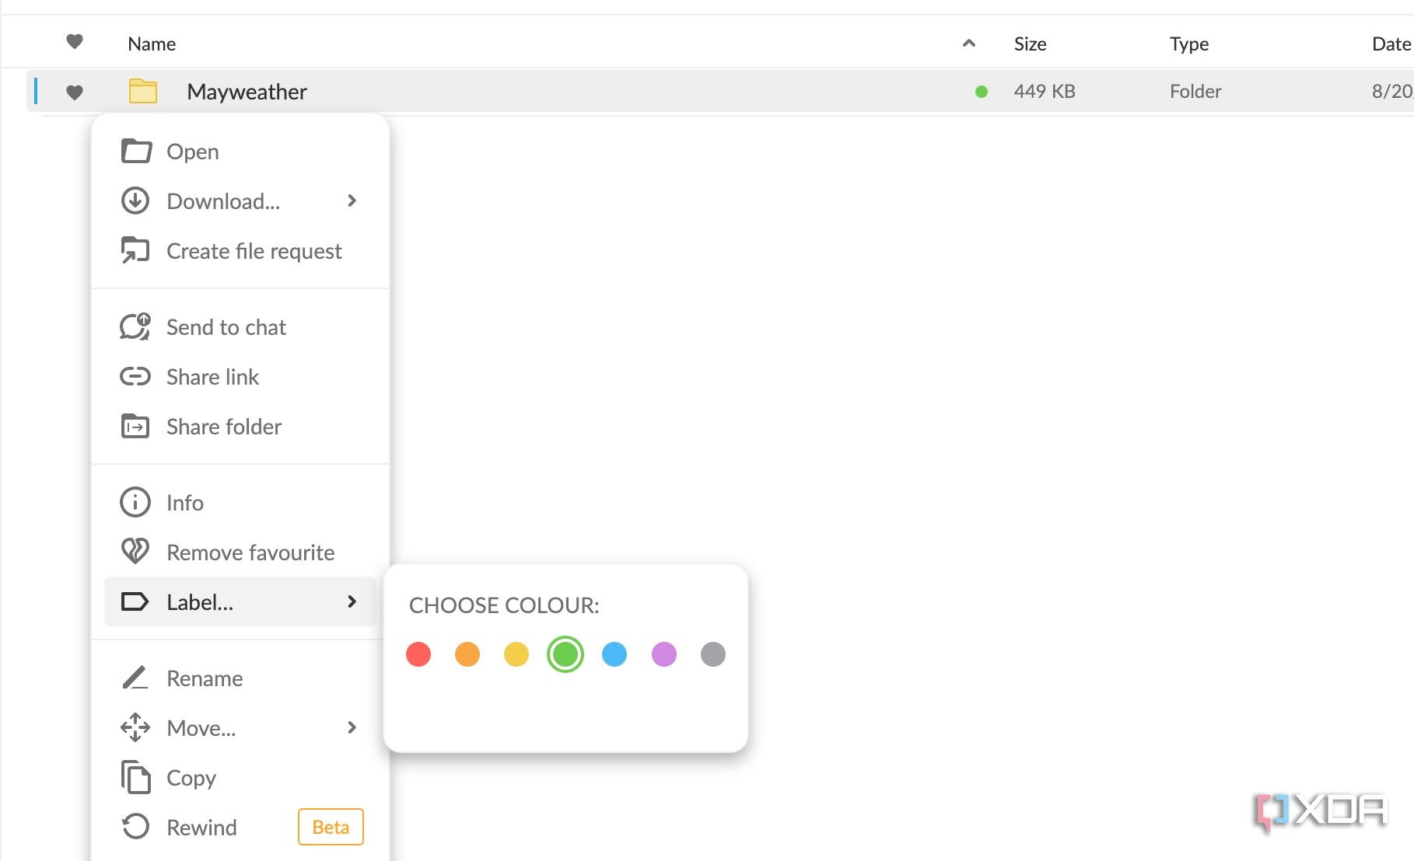Click the broken heart Remove favourite icon
Screen dimensions: 1414x861
click(x=135, y=551)
